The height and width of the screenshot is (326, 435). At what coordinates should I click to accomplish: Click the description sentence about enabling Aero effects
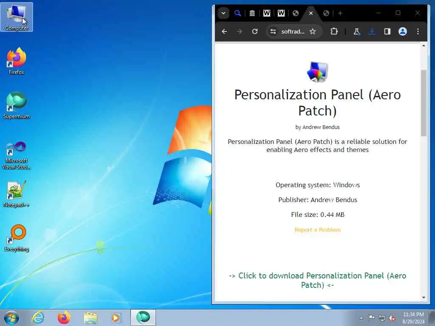click(x=318, y=146)
